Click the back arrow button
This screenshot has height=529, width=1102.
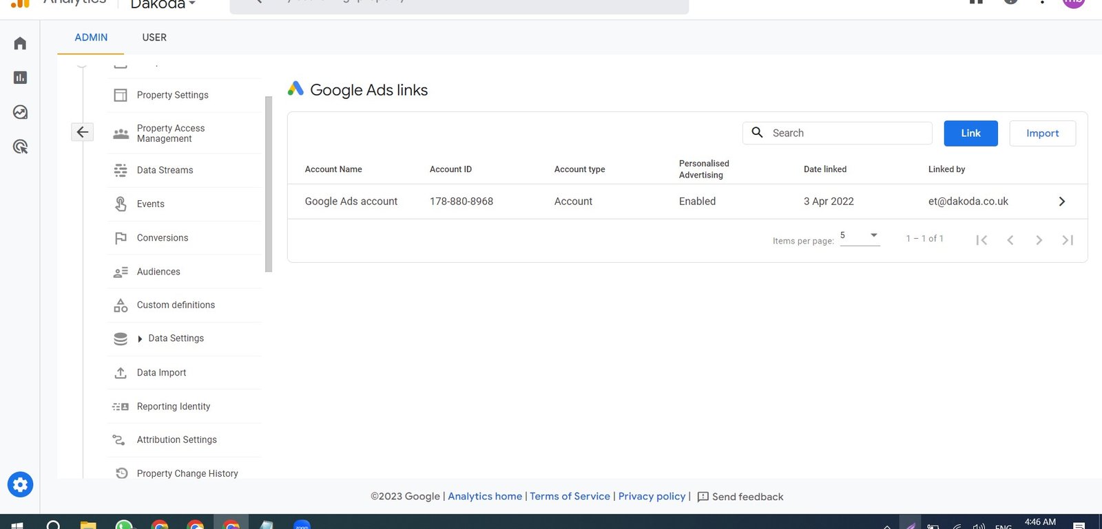[x=82, y=132]
